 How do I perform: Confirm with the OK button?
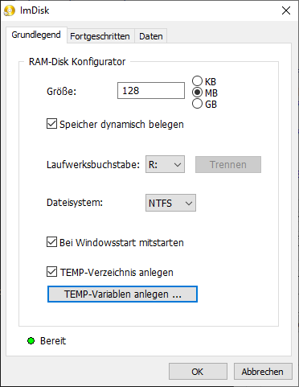coord(198,372)
